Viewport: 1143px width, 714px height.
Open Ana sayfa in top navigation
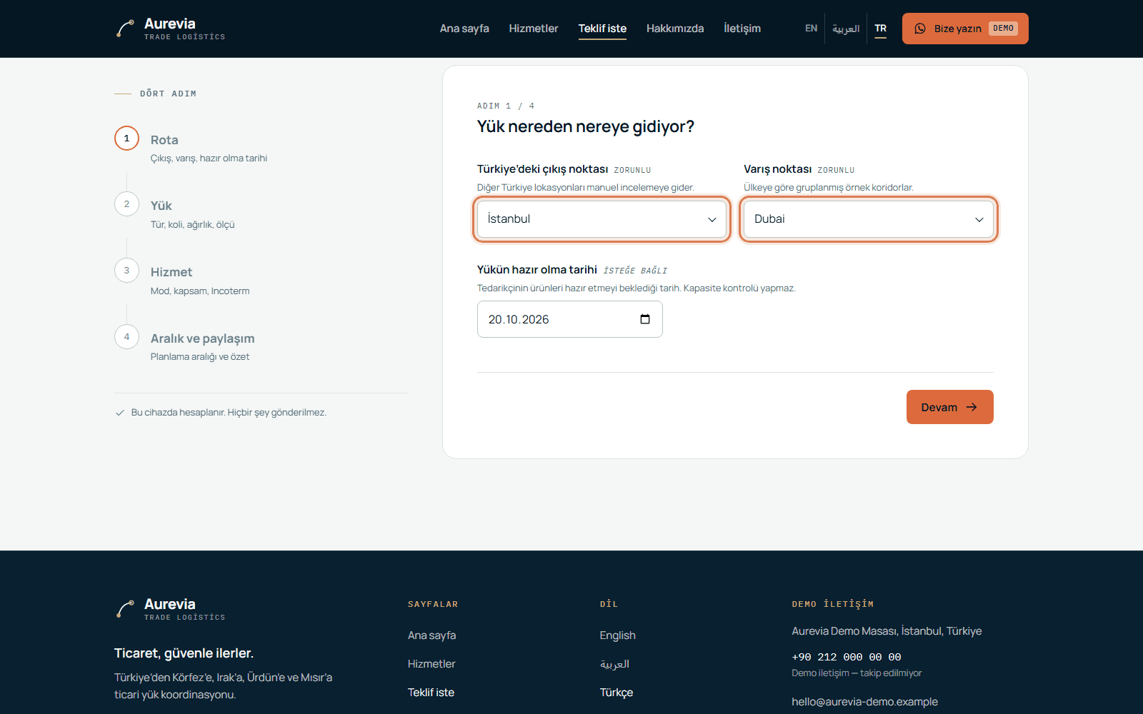pyautogui.click(x=464, y=29)
